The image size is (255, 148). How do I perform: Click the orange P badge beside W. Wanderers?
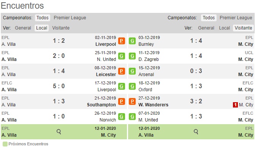coord(132,101)
